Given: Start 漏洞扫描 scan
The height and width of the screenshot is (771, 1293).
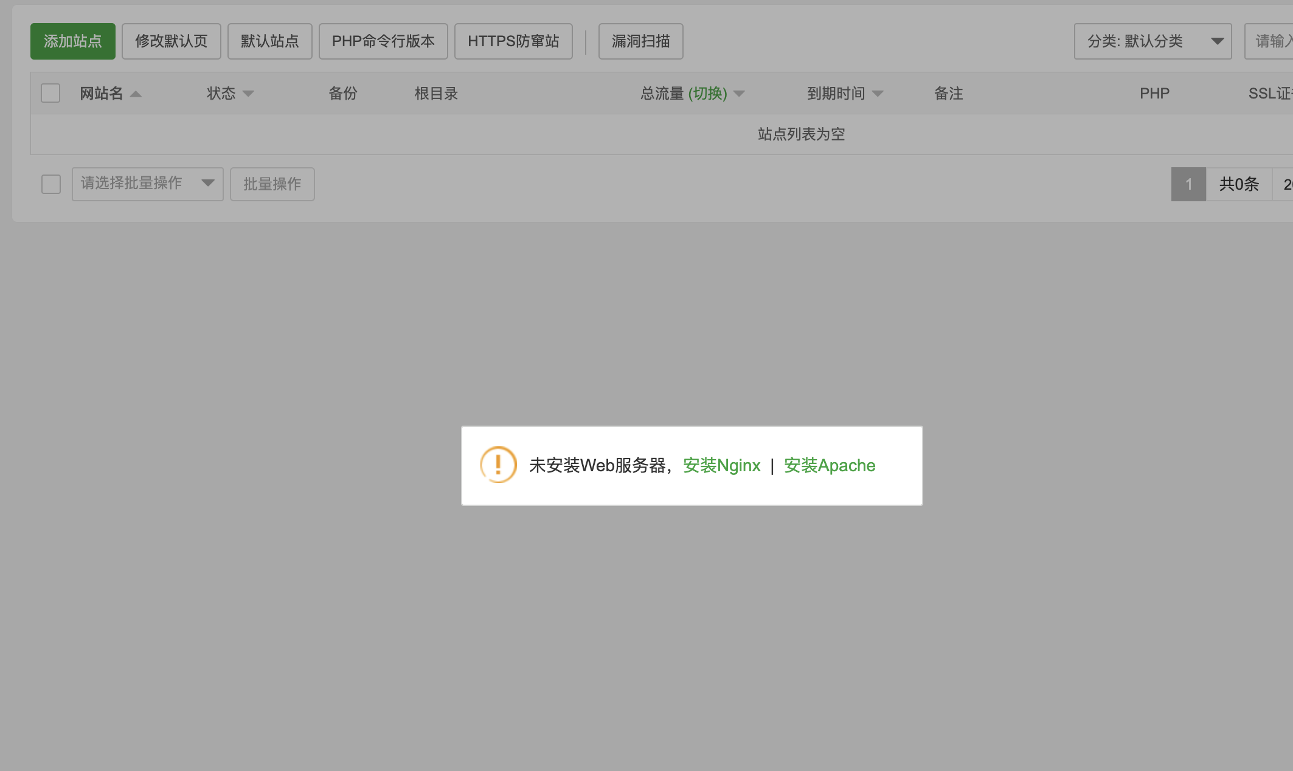Looking at the screenshot, I should click(641, 41).
